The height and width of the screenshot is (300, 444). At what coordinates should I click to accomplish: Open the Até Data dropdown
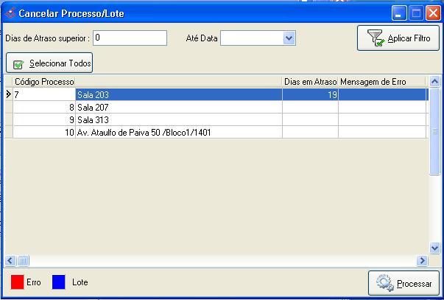click(288, 38)
